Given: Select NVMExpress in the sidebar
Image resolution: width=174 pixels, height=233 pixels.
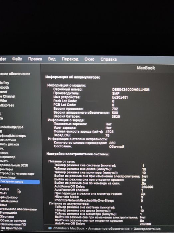Looking at the screenshot, I should click(x=7, y=105).
